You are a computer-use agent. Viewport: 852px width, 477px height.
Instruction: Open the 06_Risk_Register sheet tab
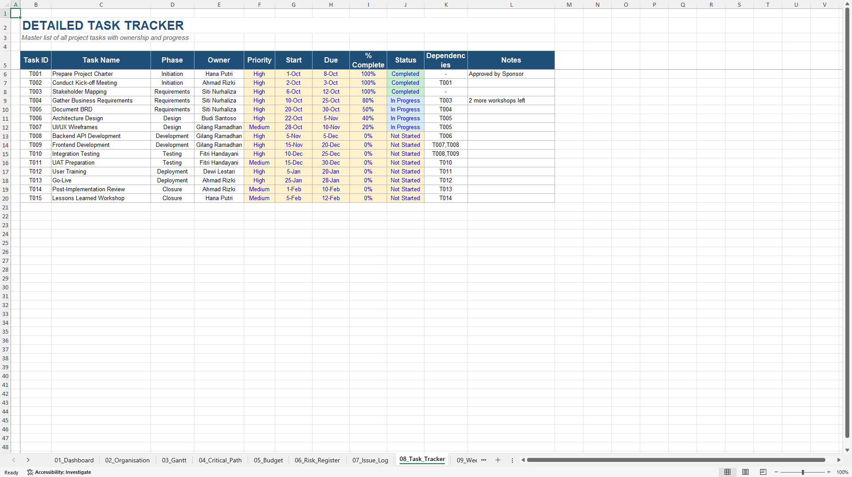(317, 460)
